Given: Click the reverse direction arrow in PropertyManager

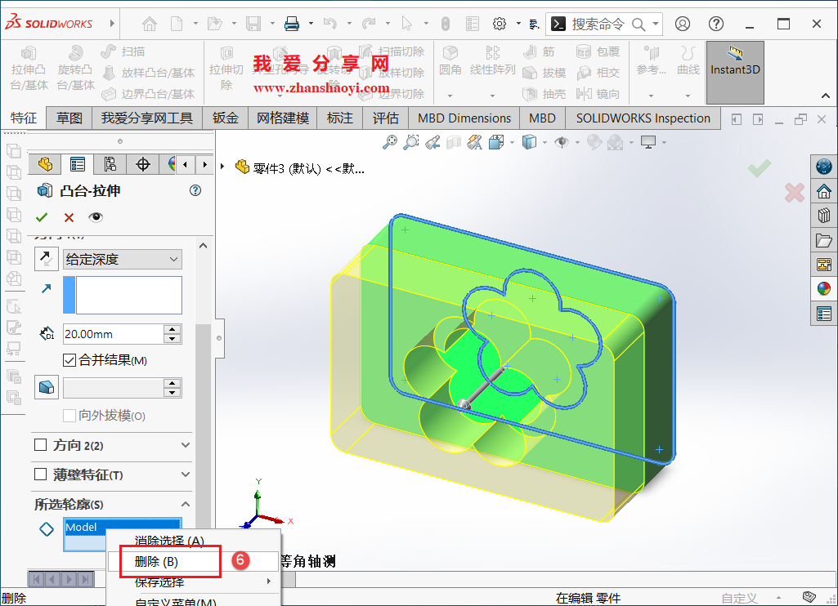Looking at the screenshot, I should (x=46, y=258).
